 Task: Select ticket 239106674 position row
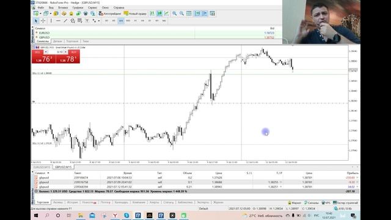pos(197,178)
